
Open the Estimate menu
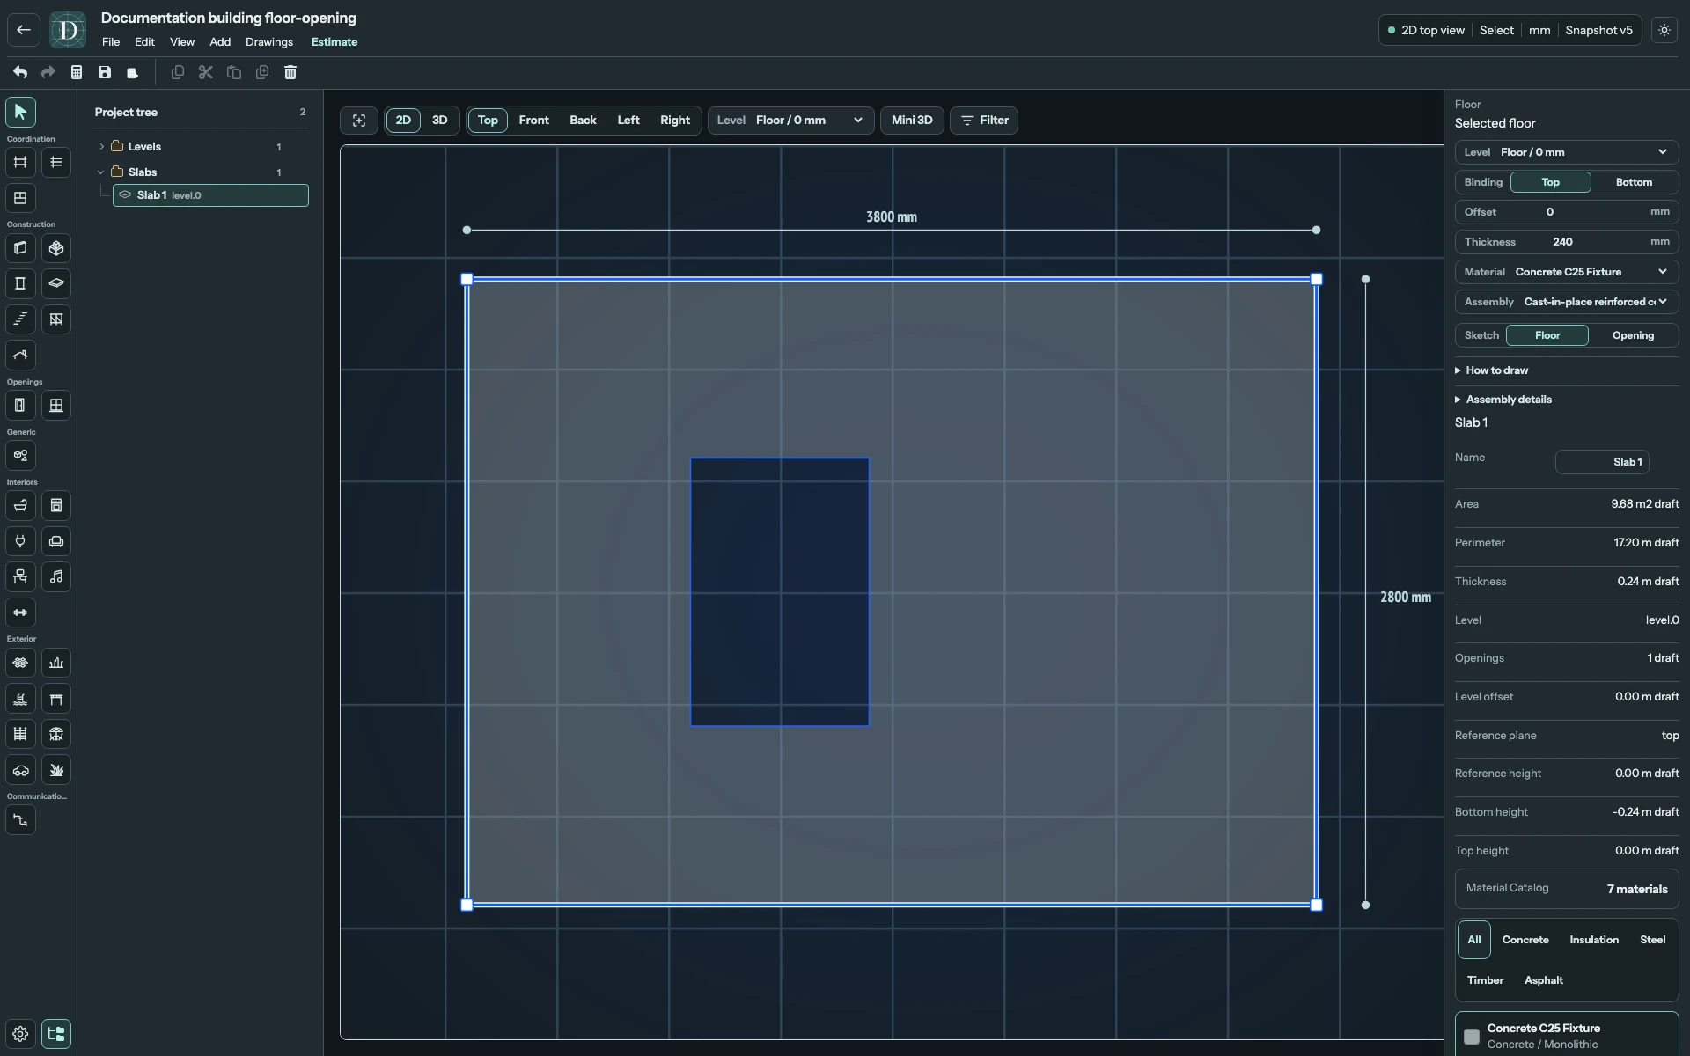point(334,42)
